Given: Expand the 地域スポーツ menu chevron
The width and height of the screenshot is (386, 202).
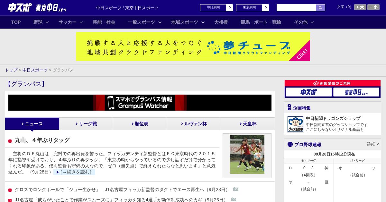Looking at the screenshot, I should tap(203, 22).
